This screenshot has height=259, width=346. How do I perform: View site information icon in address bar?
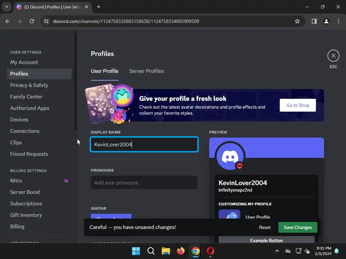46,21
